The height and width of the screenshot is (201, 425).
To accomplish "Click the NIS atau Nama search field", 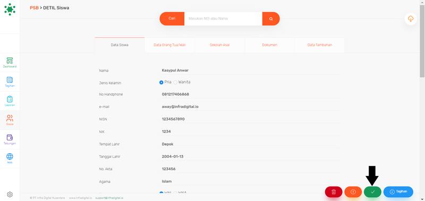I will point(223,19).
